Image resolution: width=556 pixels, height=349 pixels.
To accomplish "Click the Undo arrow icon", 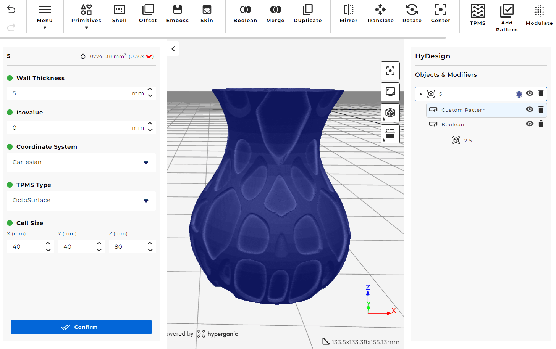I will 11,10.
